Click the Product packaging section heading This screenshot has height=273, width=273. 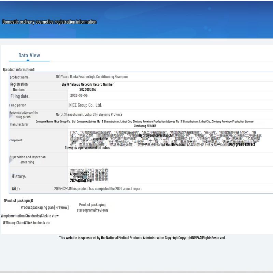coord(18,201)
